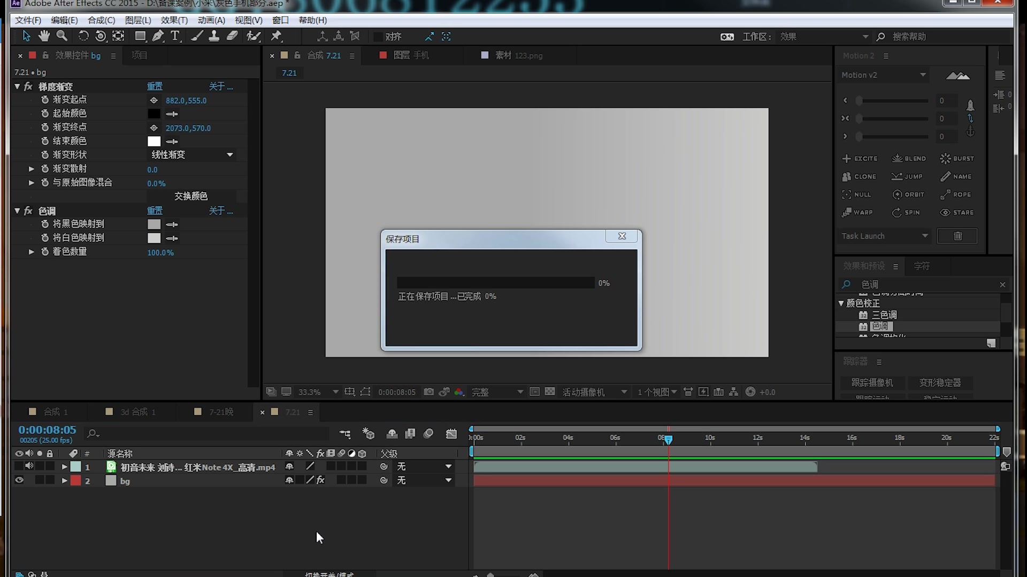Screen dimensions: 1027x577
Task: Switch to the 字符 panel tab
Action: pyautogui.click(x=922, y=266)
